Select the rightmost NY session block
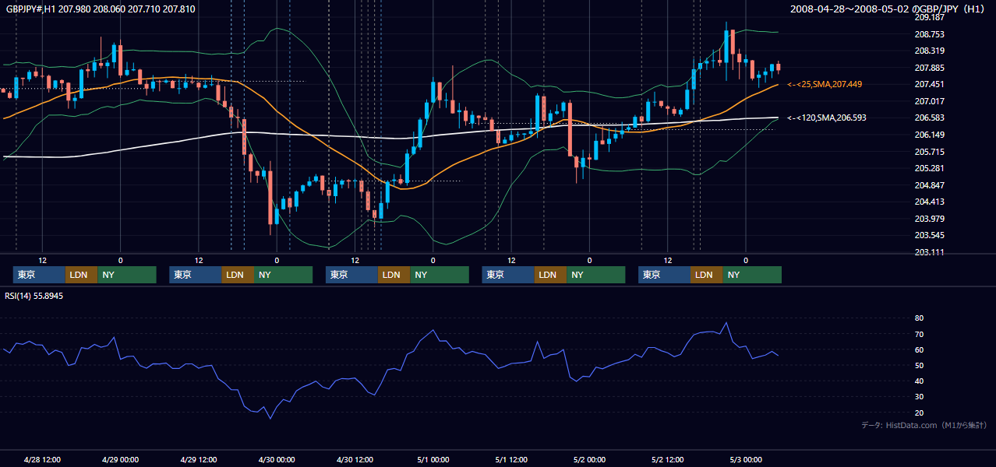 751,275
